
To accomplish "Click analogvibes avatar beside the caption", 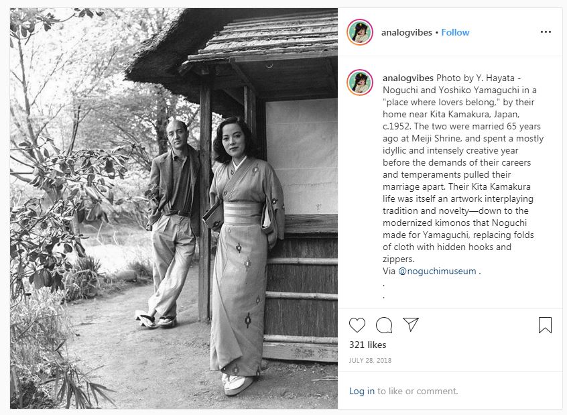I will [360, 82].
